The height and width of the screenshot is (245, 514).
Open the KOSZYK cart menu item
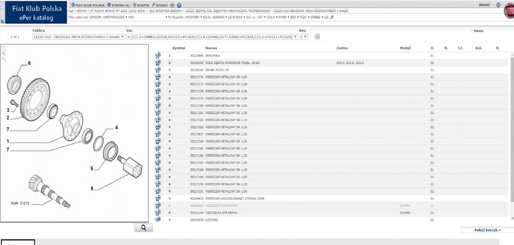141,5
